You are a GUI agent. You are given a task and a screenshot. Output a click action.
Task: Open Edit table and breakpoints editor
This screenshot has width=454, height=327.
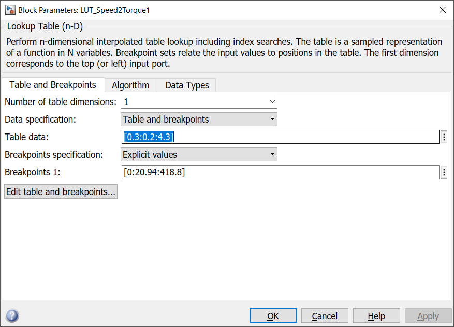[x=61, y=191]
